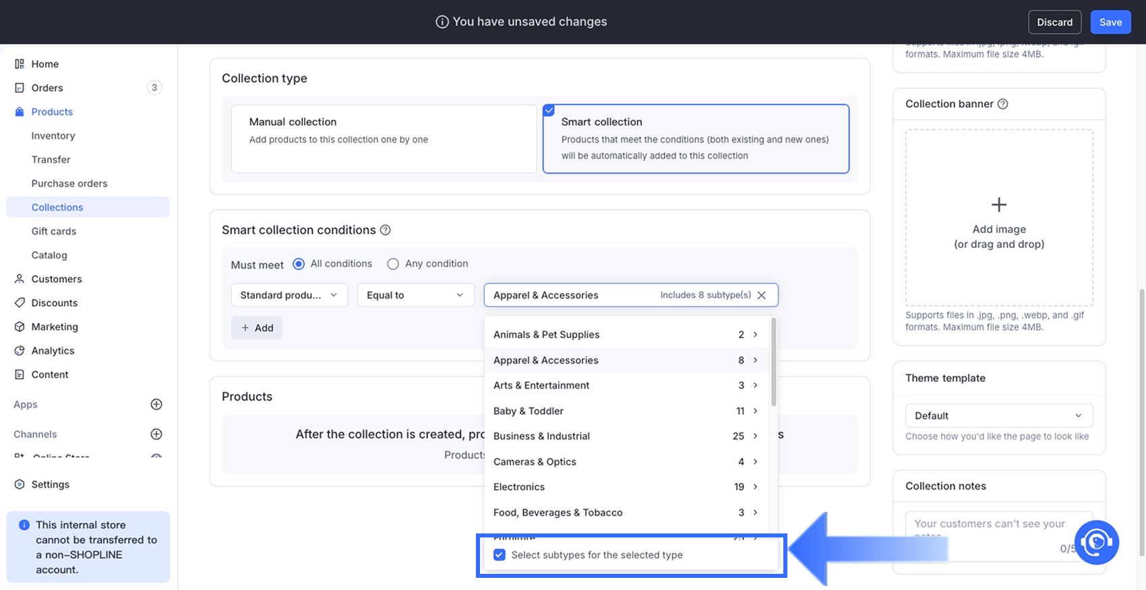
Task: Click the Save button
Action: tap(1110, 22)
